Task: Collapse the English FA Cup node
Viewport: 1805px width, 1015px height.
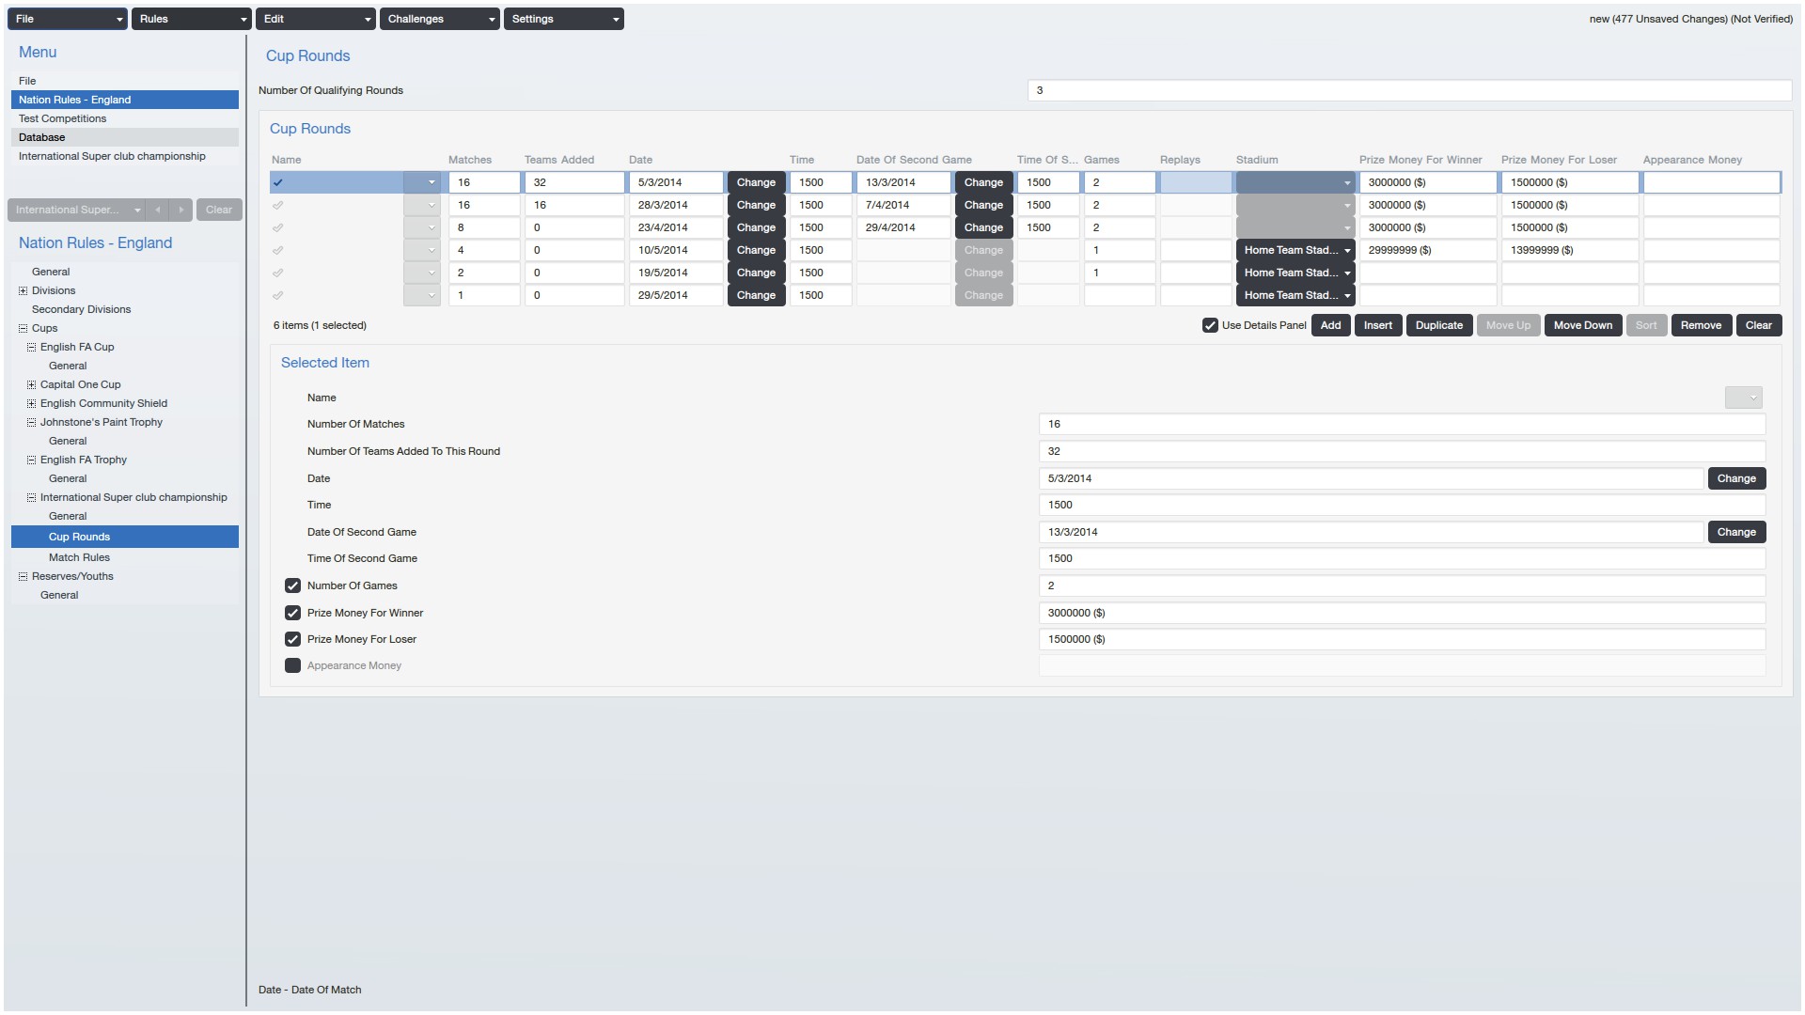Action: click(31, 347)
